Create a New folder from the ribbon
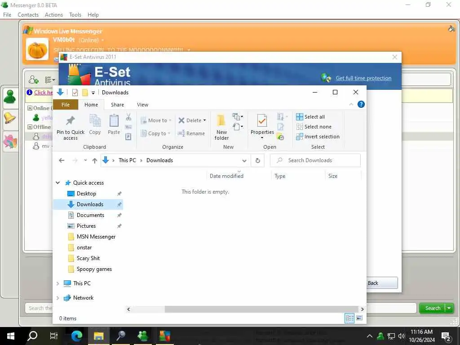The height and width of the screenshot is (345, 460). (221, 127)
